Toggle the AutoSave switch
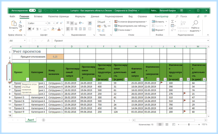 33,11
